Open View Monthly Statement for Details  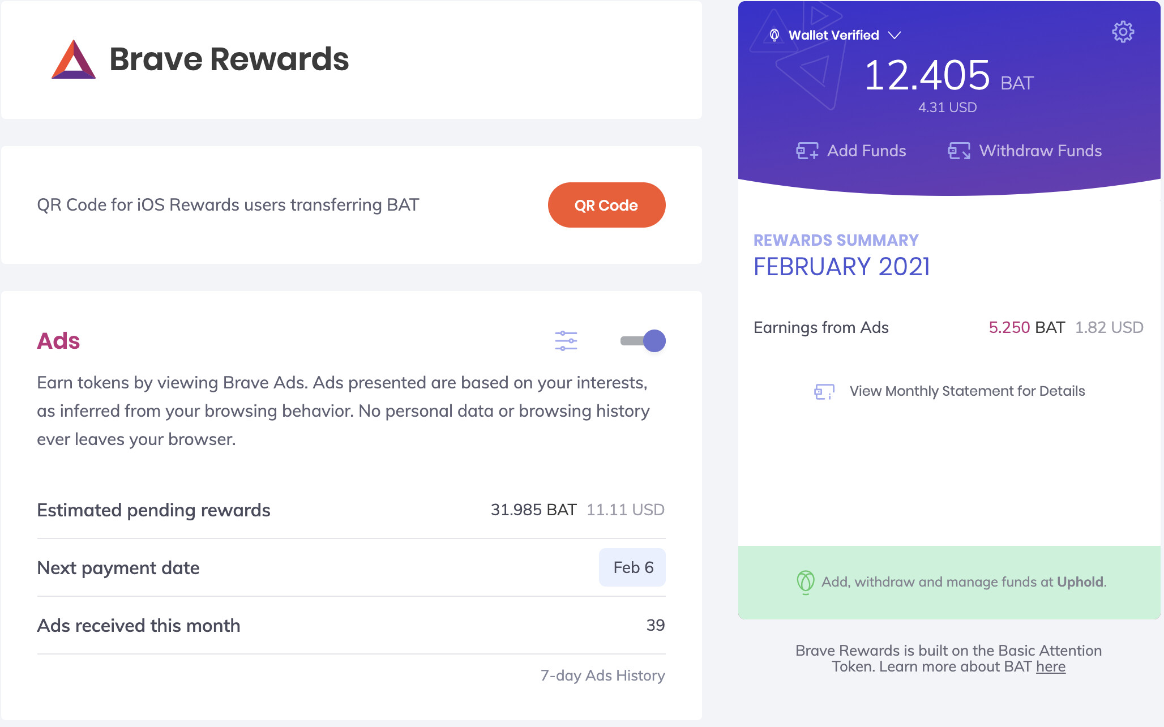[x=967, y=391]
